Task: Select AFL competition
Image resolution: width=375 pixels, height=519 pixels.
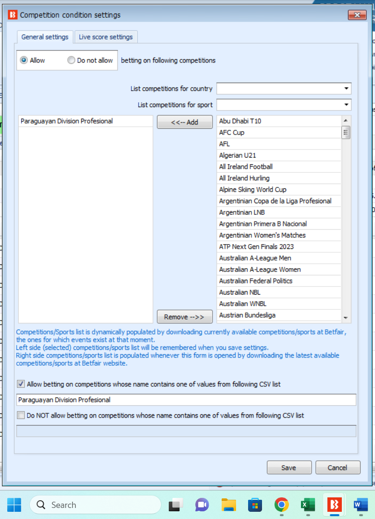Action: pyautogui.click(x=279, y=144)
